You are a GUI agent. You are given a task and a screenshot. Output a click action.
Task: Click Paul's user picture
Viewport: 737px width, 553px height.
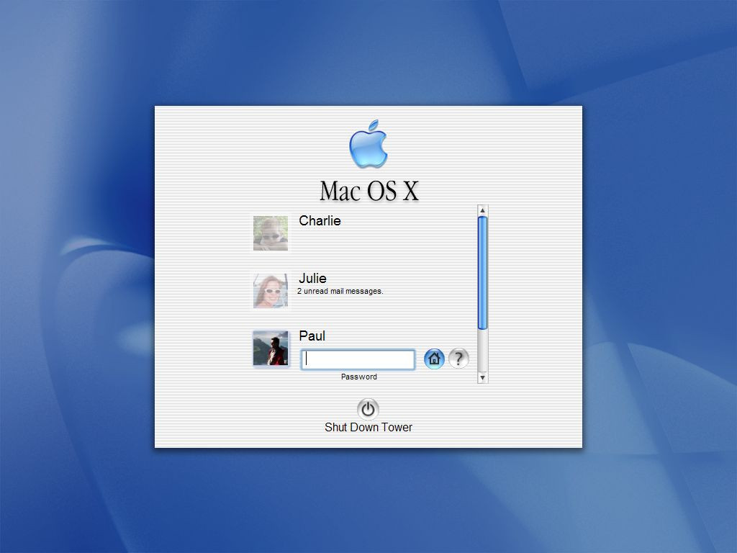(x=271, y=348)
